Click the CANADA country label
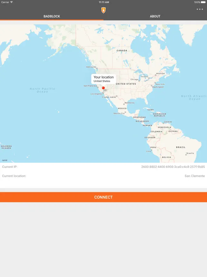The height and width of the screenshot is (277, 207). pyautogui.click(x=122, y=50)
